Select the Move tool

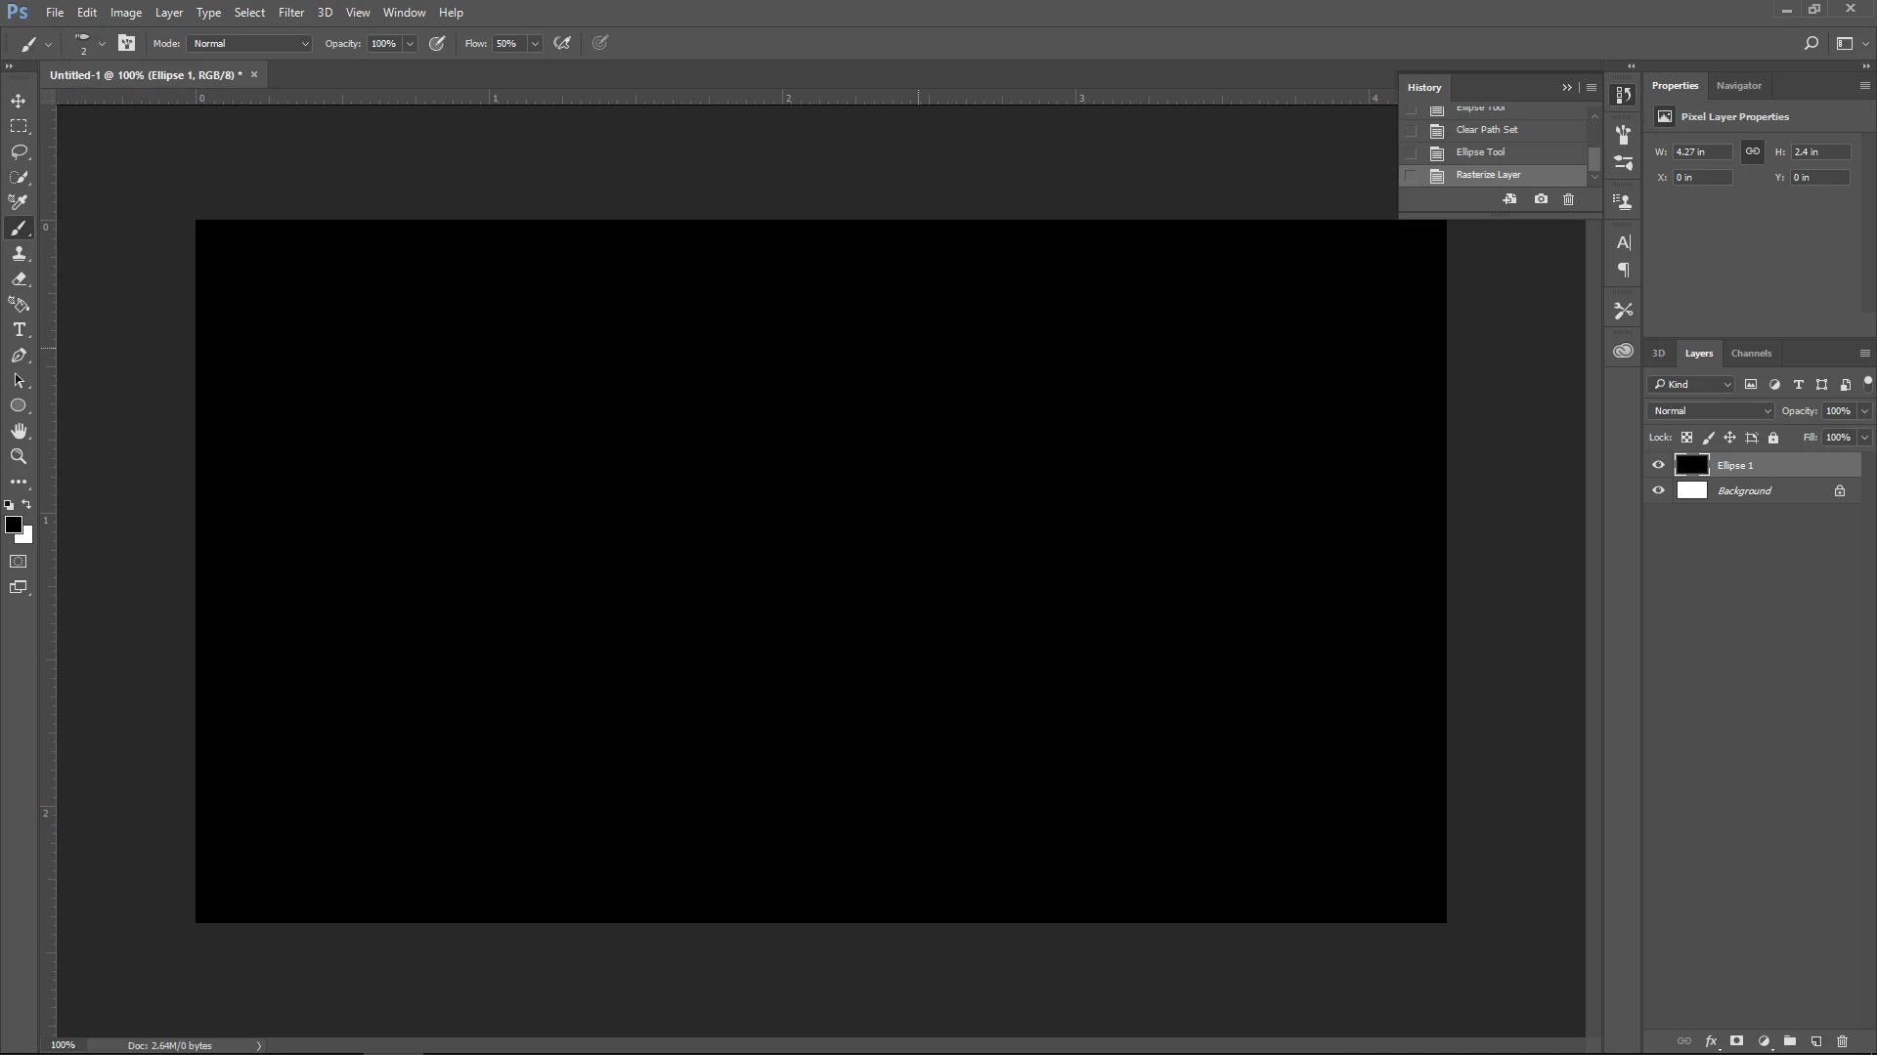point(19,101)
